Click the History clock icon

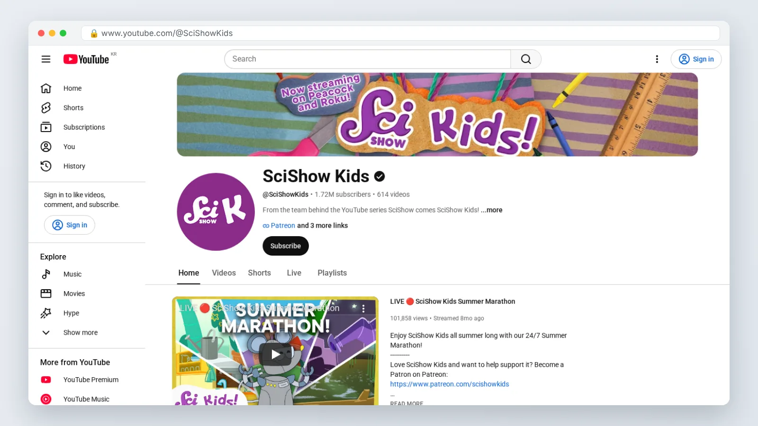point(46,166)
